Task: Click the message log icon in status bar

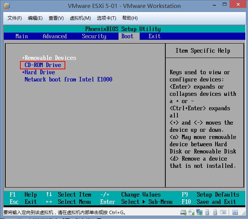Action: pyautogui.click(x=235, y=212)
